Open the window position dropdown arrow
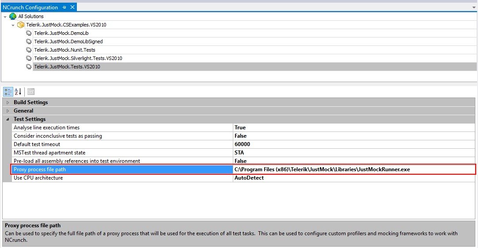Viewport: 478px width, 248px height. click(474, 8)
